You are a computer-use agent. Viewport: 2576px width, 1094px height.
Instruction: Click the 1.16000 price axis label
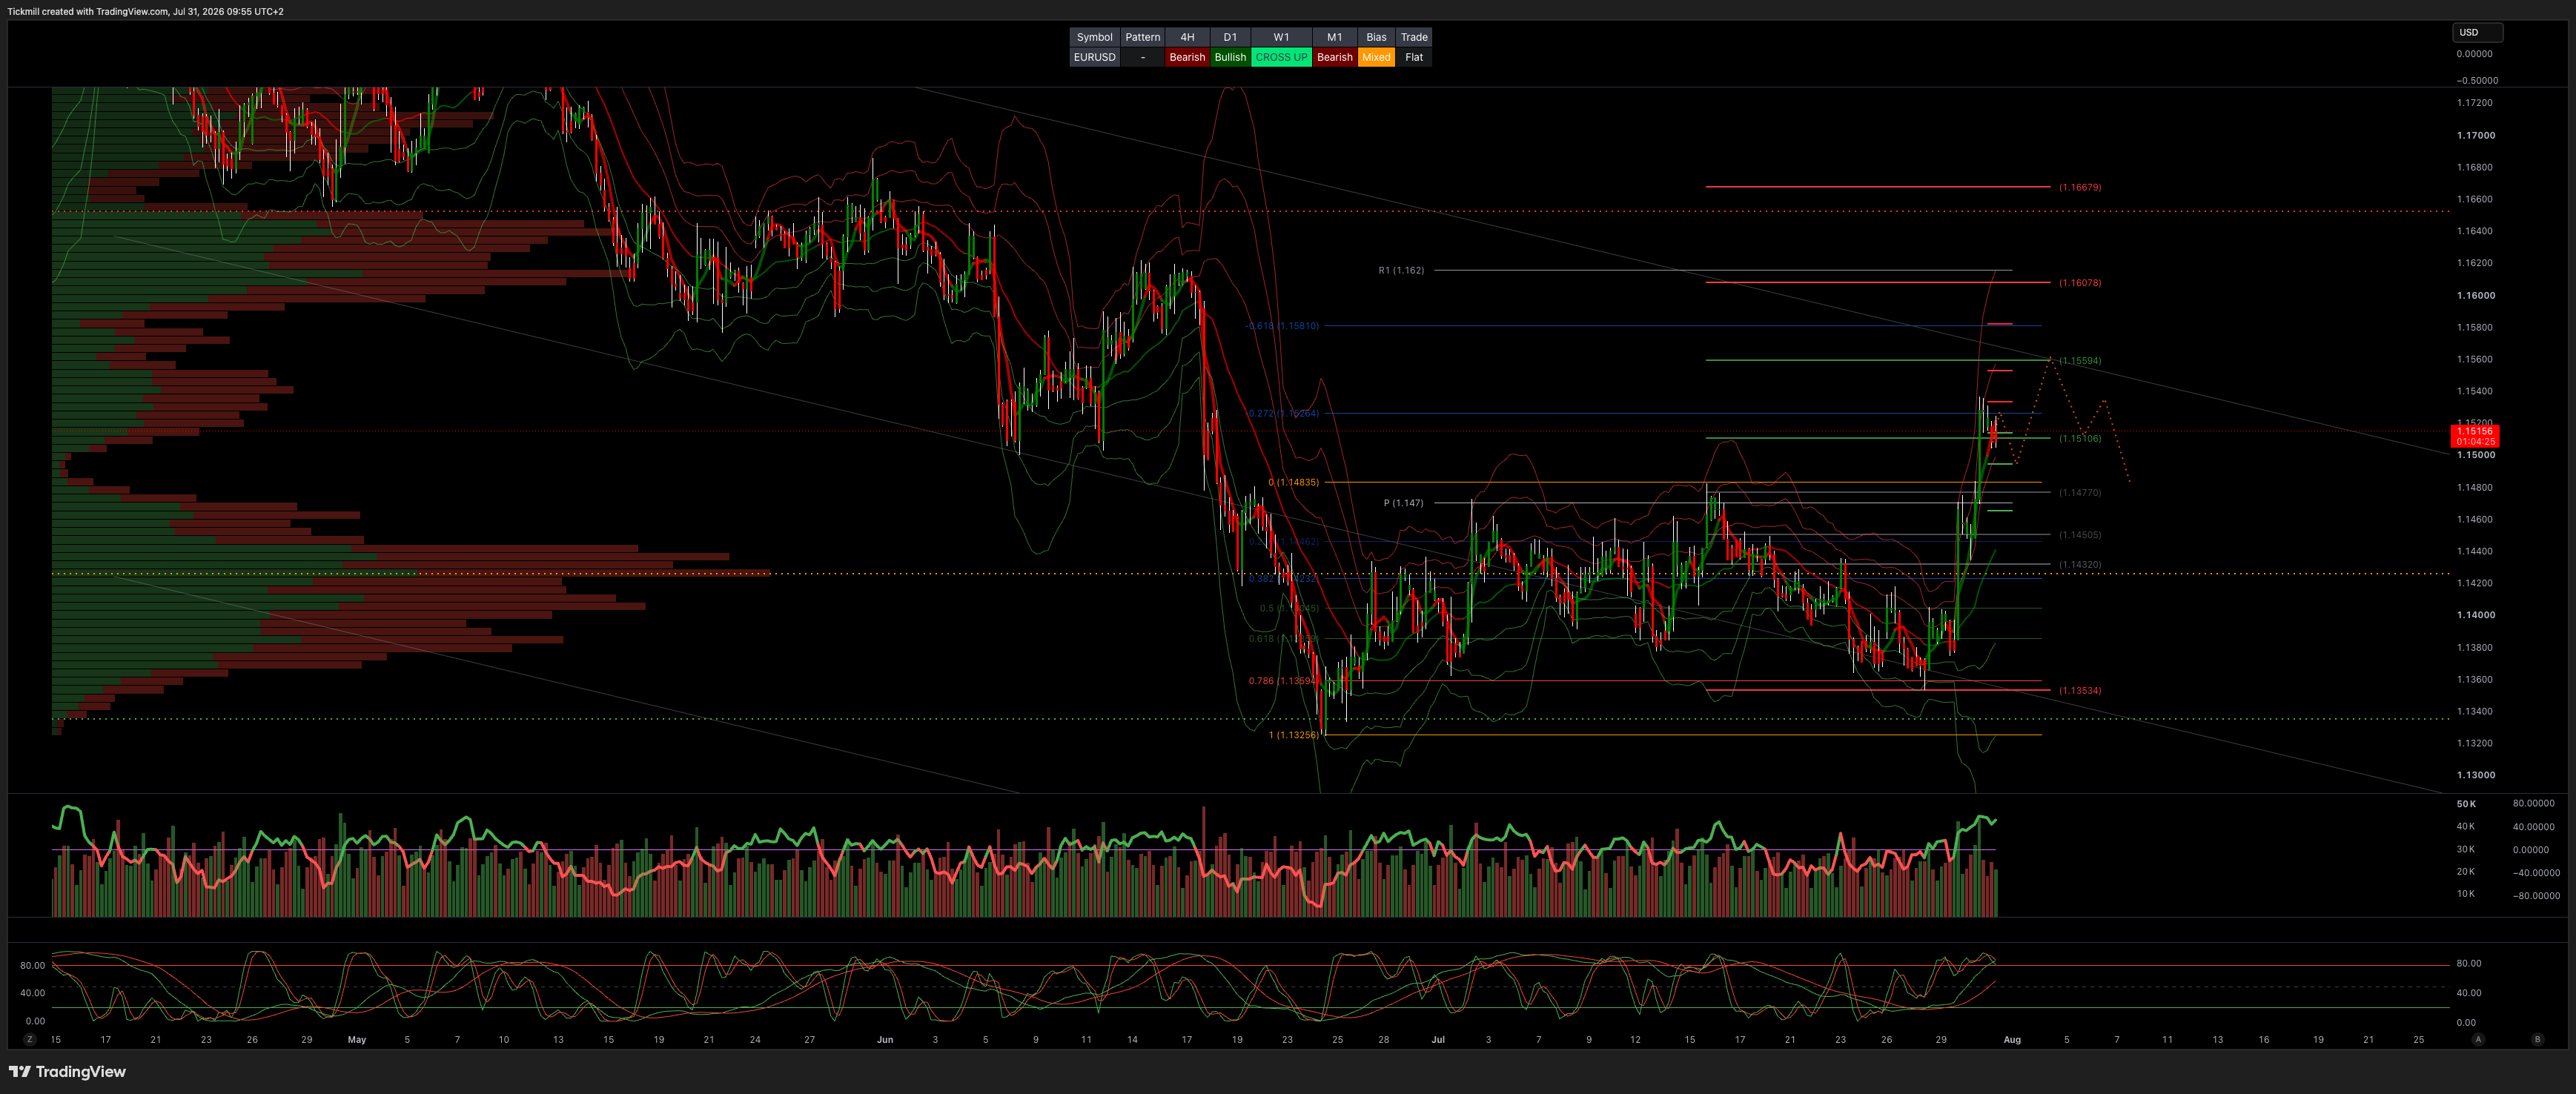point(2476,295)
